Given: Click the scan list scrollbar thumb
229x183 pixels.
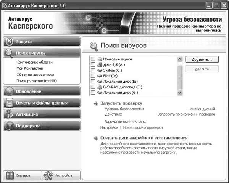Looking at the screenshot, I should coord(180,77).
